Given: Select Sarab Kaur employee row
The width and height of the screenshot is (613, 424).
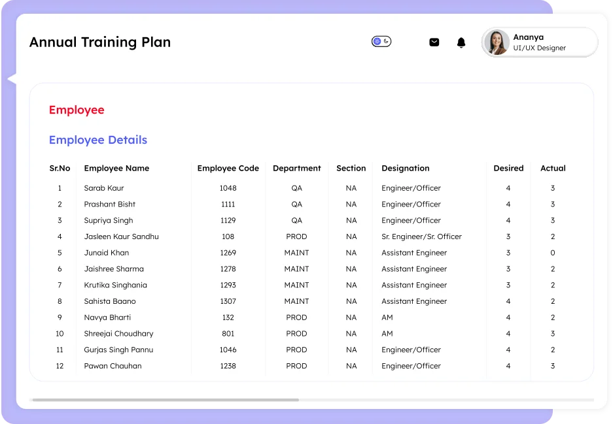Looking at the screenshot, I should (x=104, y=188).
